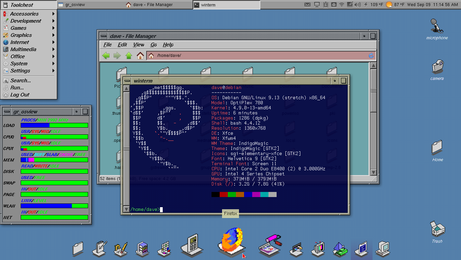The width and height of the screenshot is (461, 260).
Task: Open the folder icon in the dock
Action: pos(78,249)
